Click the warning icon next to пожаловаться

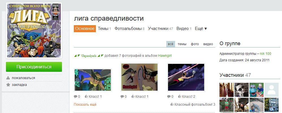(8, 78)
